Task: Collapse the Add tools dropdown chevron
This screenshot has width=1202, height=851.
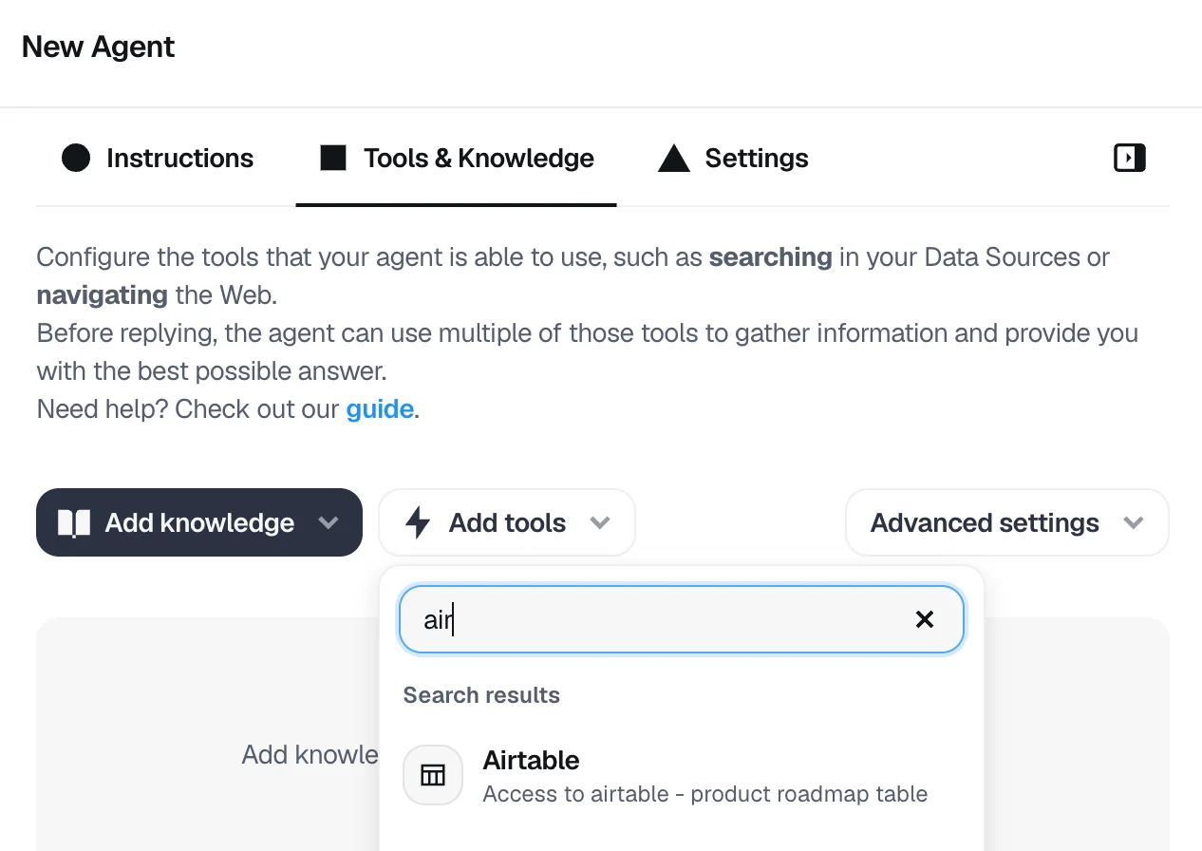Action: pyautogui.click(x=599, y=522)
